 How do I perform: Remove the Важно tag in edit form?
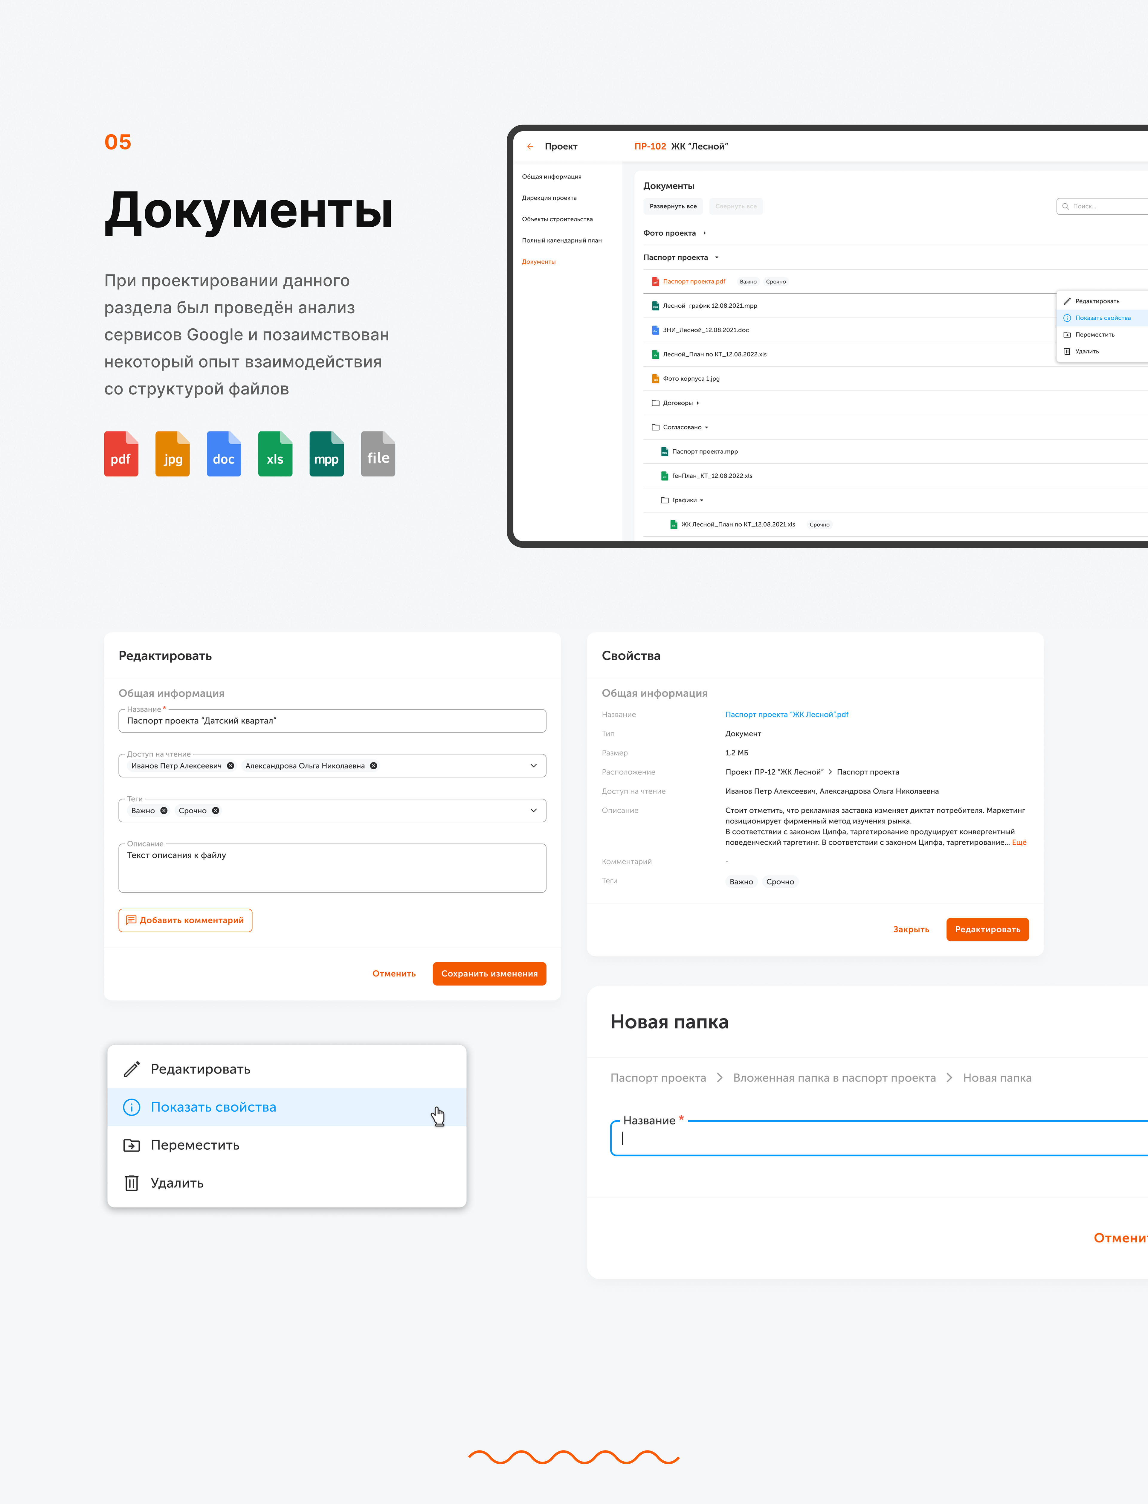pyautogui.click(x=164, y=810)
